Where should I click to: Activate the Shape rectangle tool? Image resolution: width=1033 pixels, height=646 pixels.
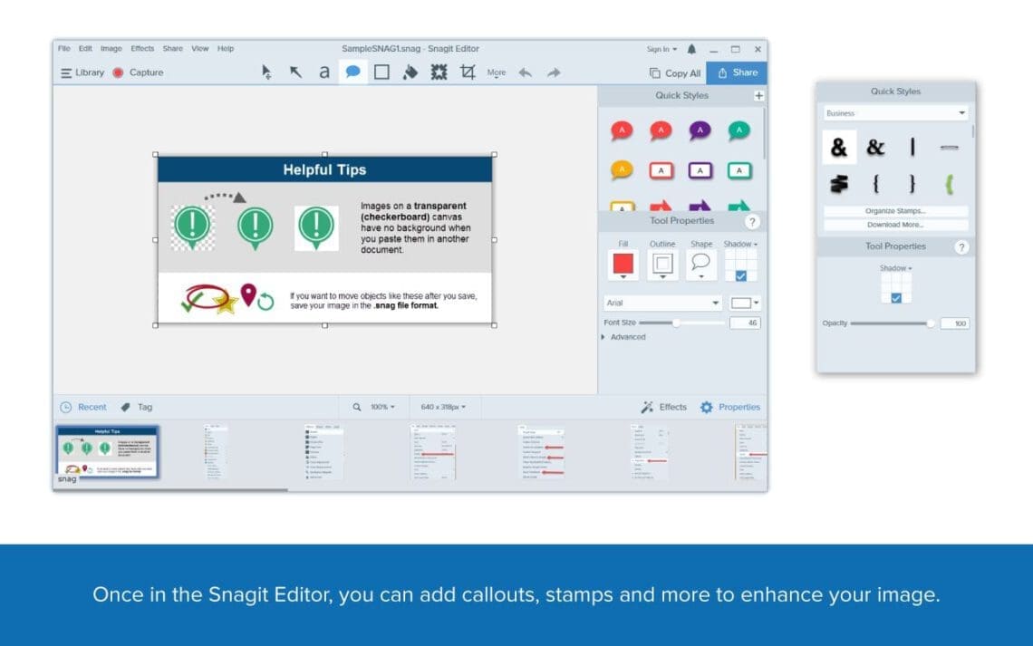tap(381, 72)
